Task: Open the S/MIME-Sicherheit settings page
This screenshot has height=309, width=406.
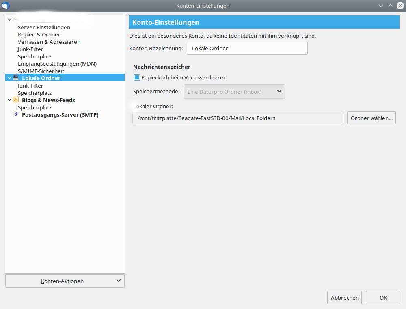Action: pyautogui.click(x=41, y=71)
